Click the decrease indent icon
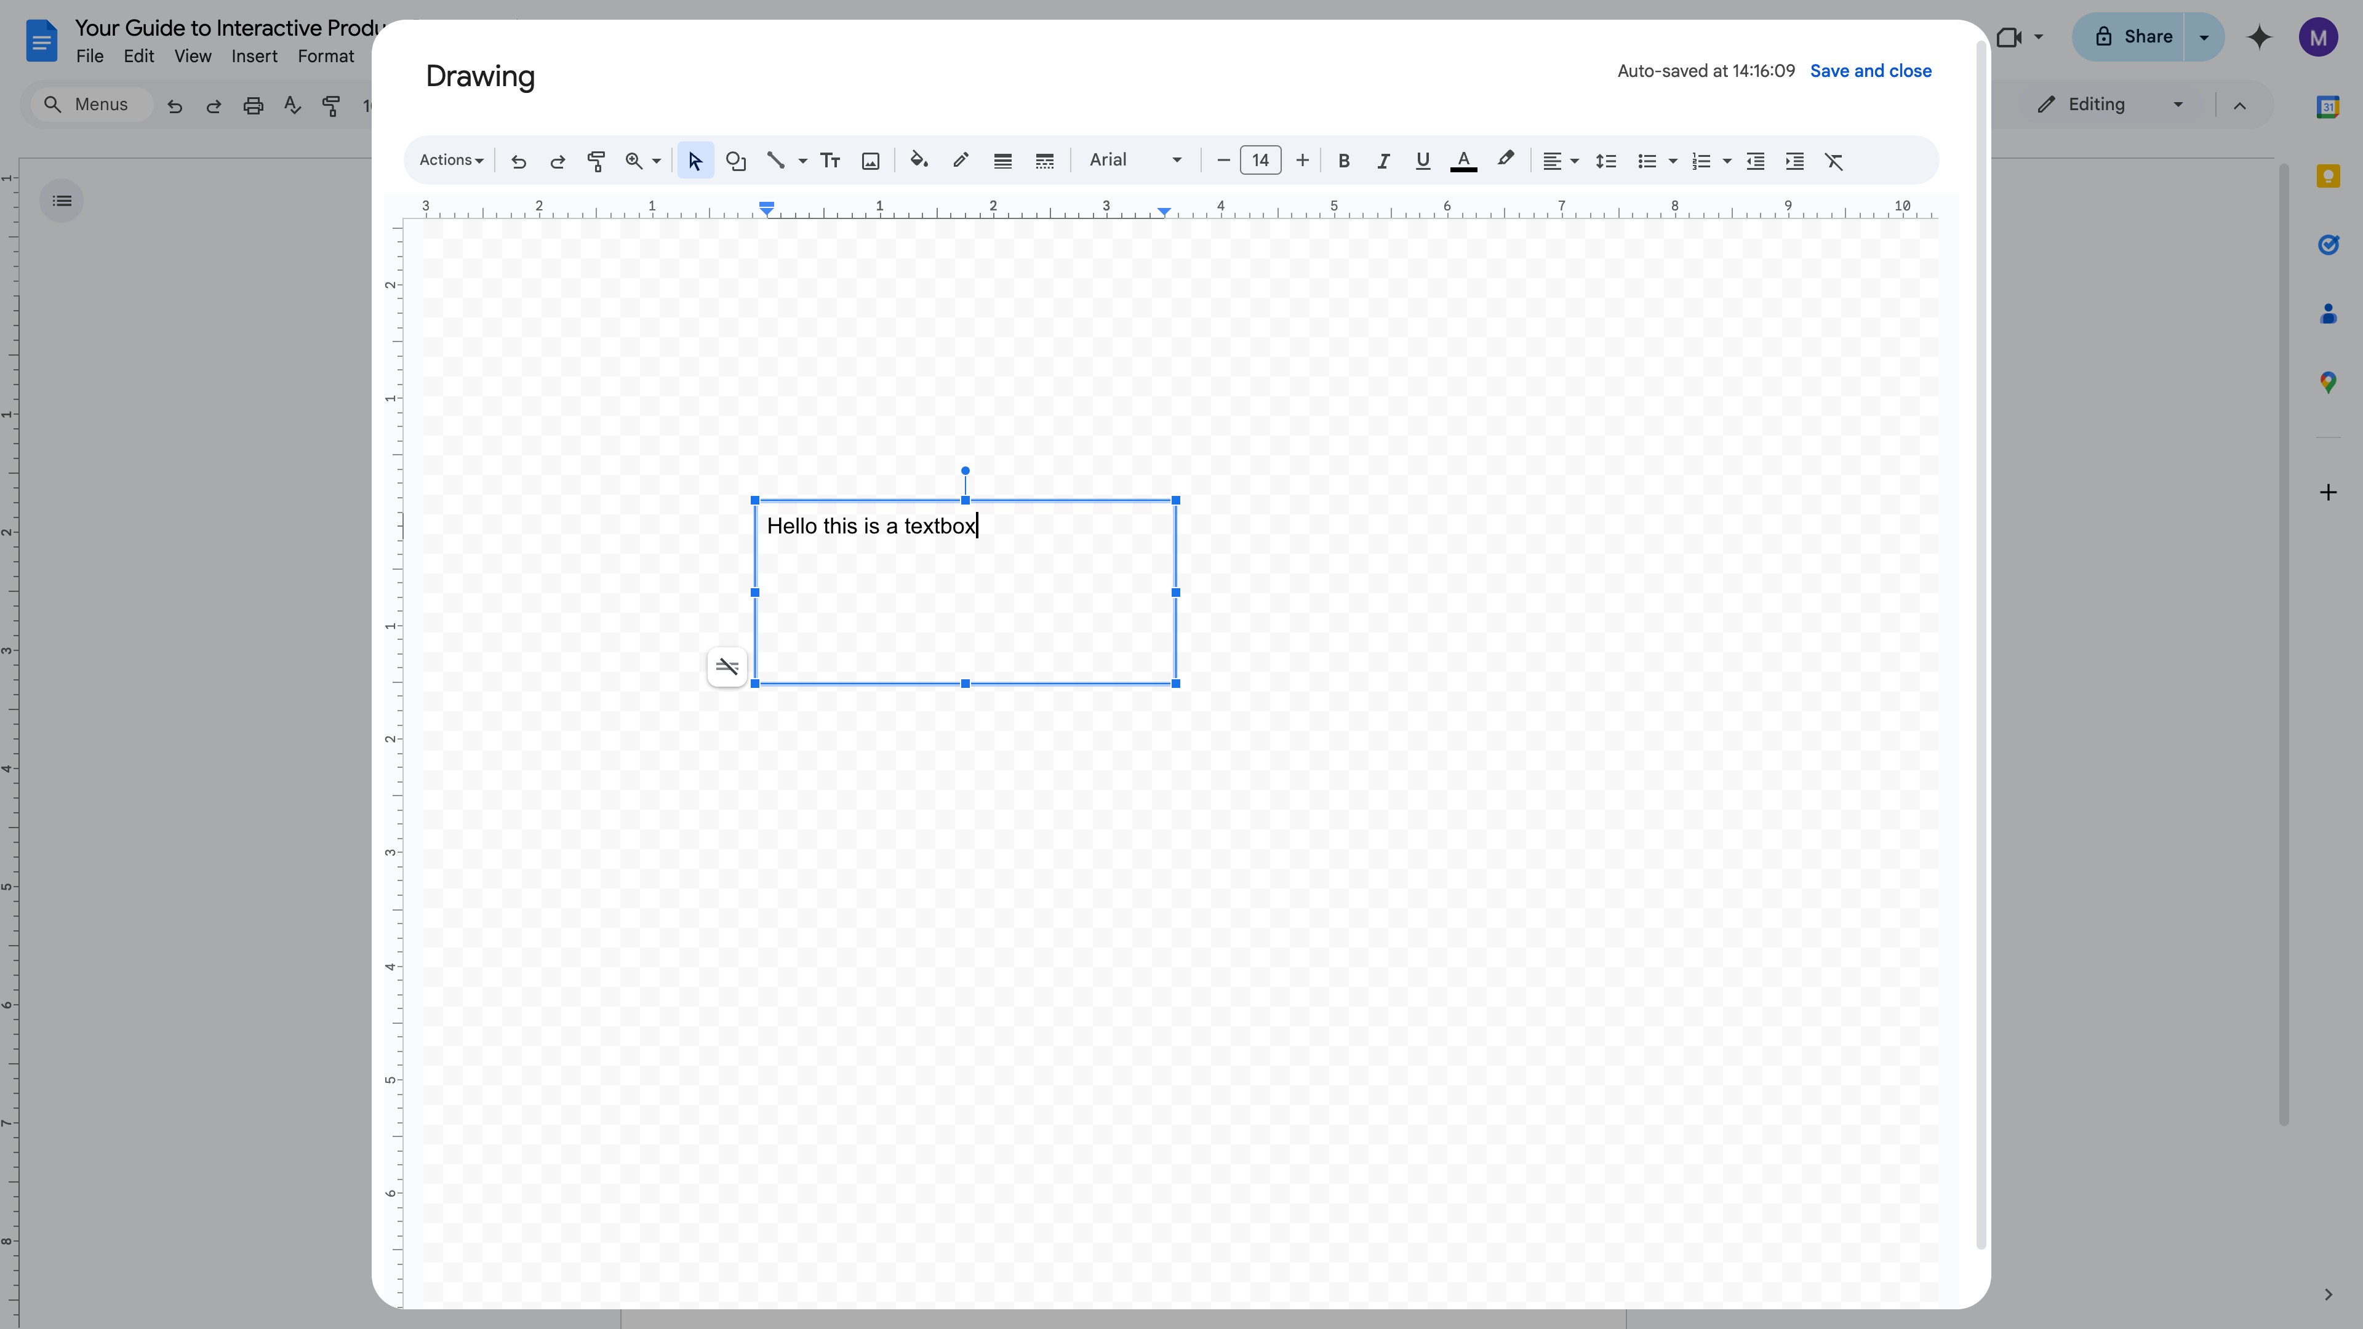 click(1755, 161)
